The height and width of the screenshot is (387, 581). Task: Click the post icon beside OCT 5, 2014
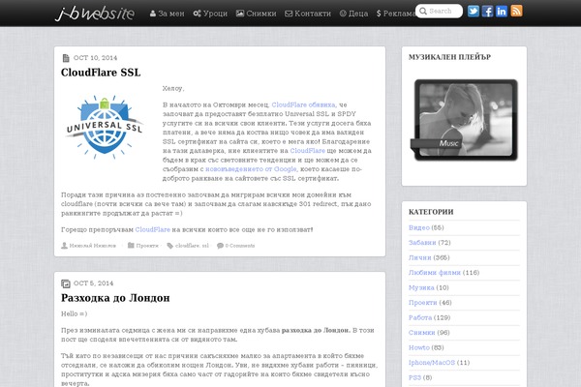[x=66, y=283]
